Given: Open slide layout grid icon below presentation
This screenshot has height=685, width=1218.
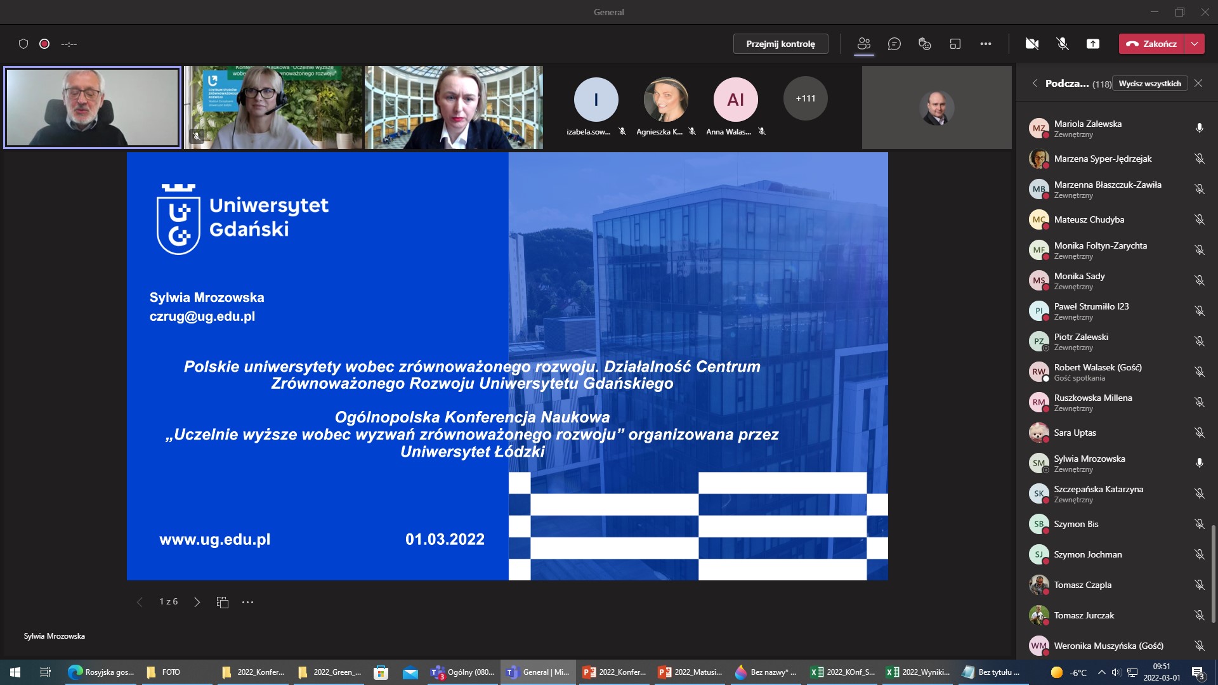Looking at the screenshot, I should click(x=222, y=601).
